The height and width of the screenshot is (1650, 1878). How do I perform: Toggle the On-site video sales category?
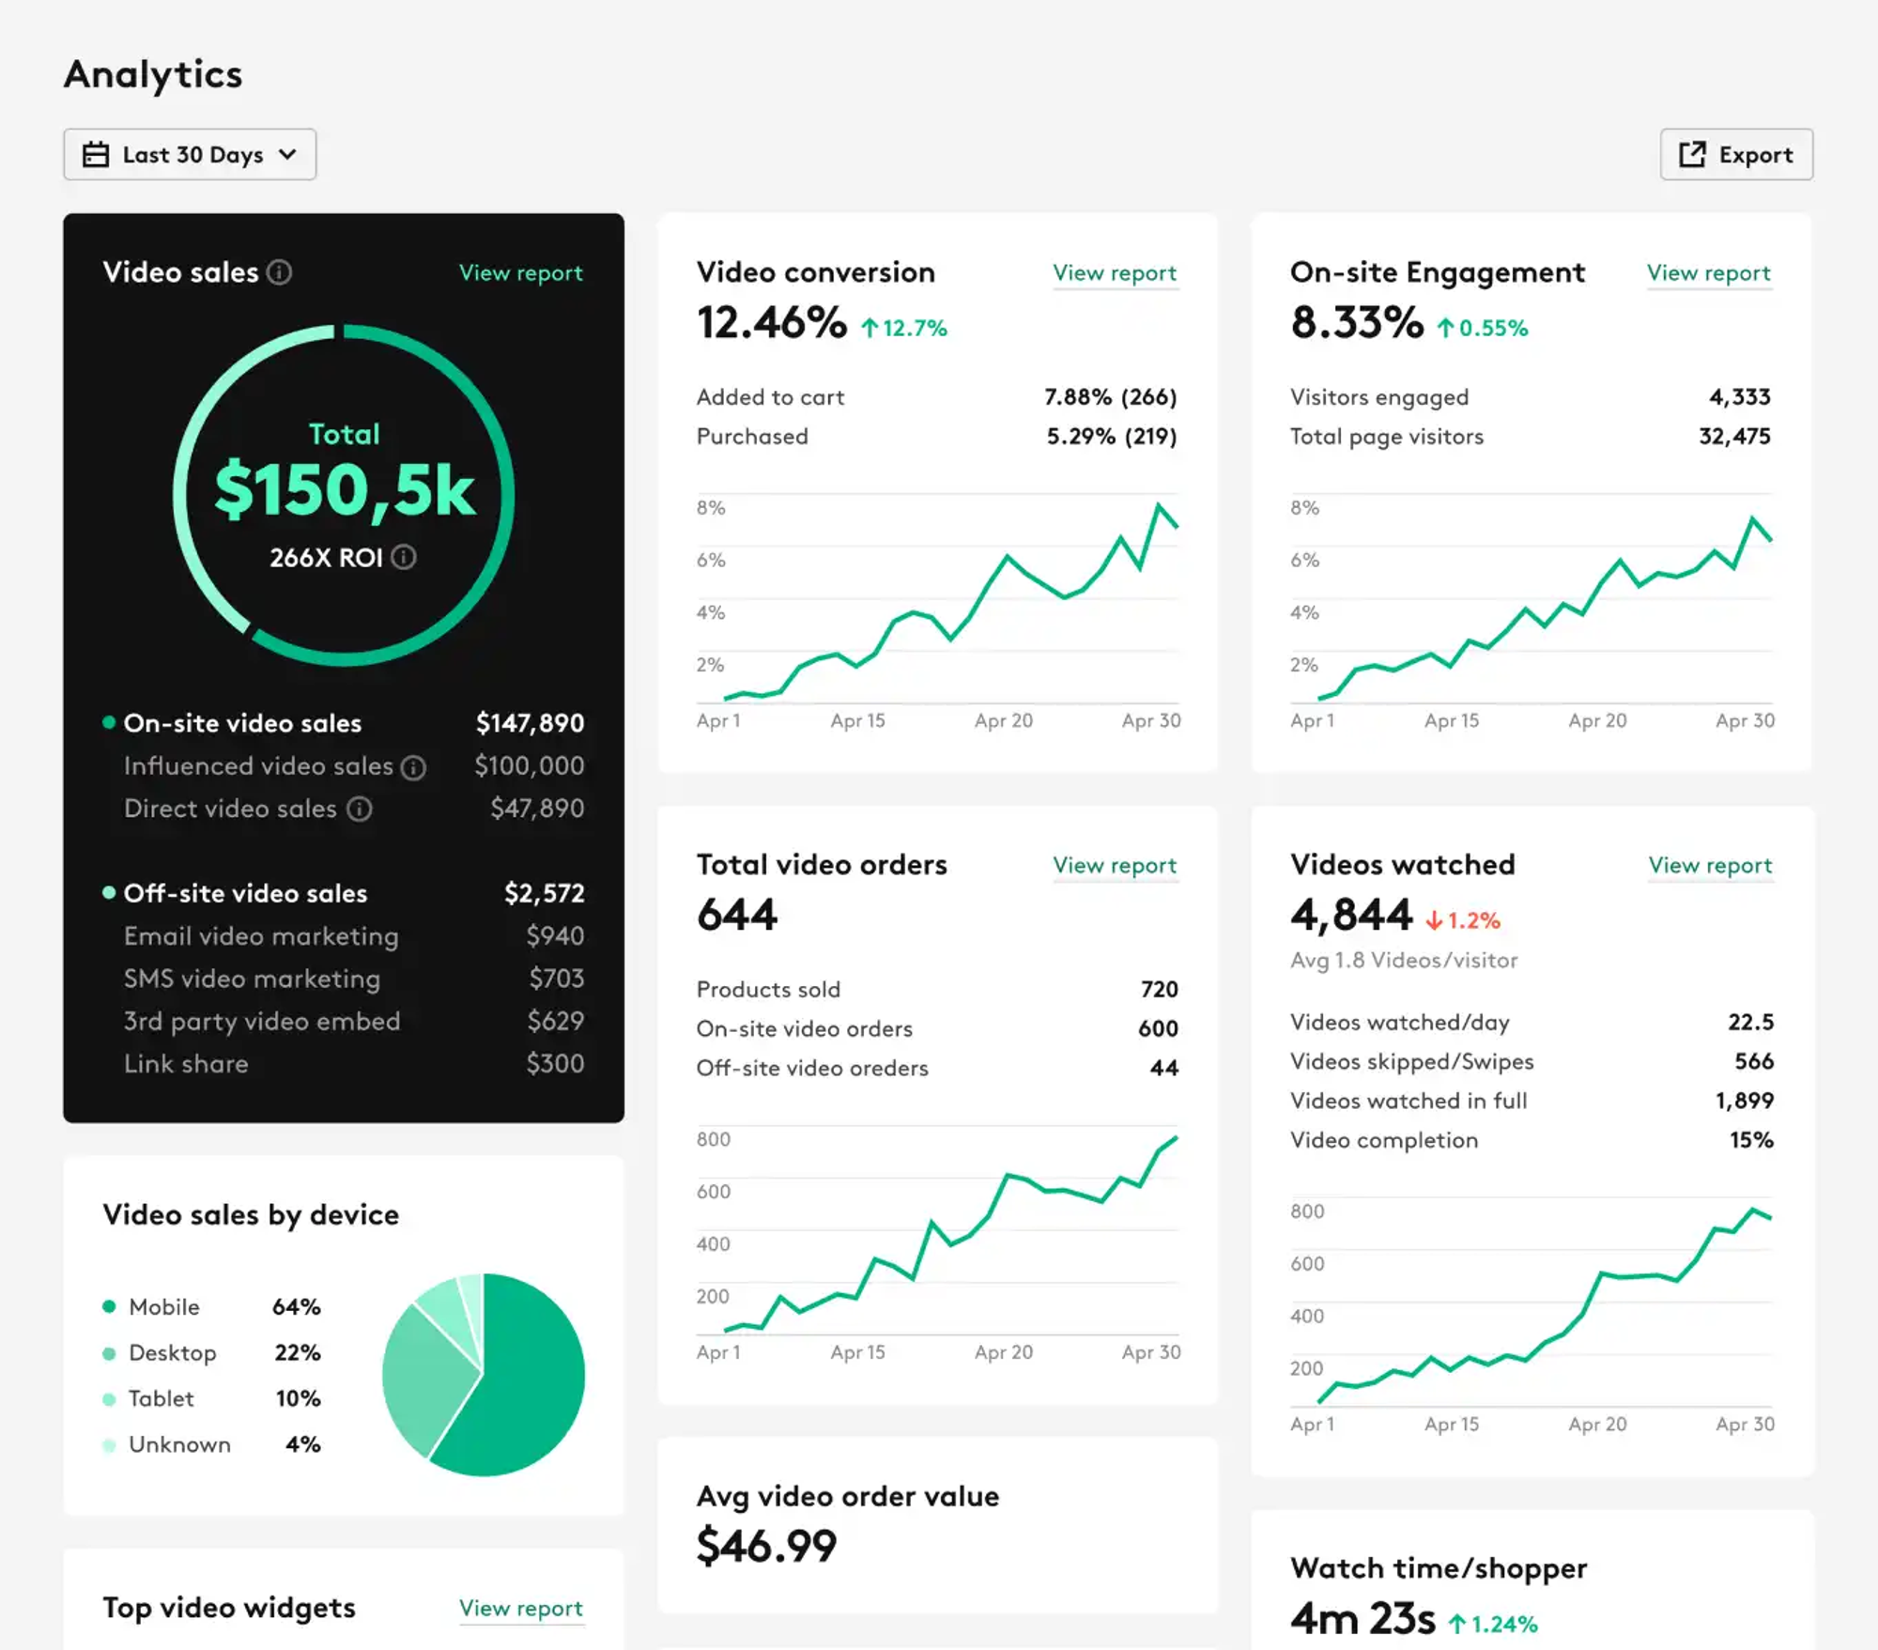(x=109, y=720)
